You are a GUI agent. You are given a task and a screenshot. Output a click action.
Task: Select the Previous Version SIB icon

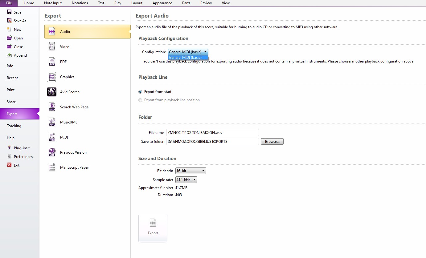pos(52,152)
